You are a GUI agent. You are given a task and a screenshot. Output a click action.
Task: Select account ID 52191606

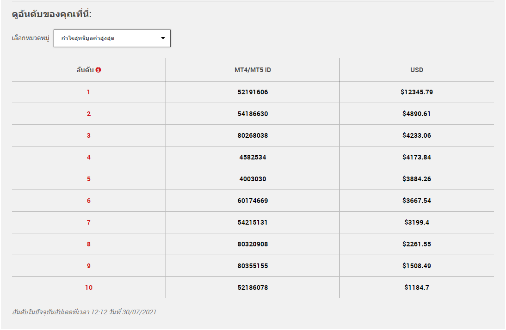[253, 92]
